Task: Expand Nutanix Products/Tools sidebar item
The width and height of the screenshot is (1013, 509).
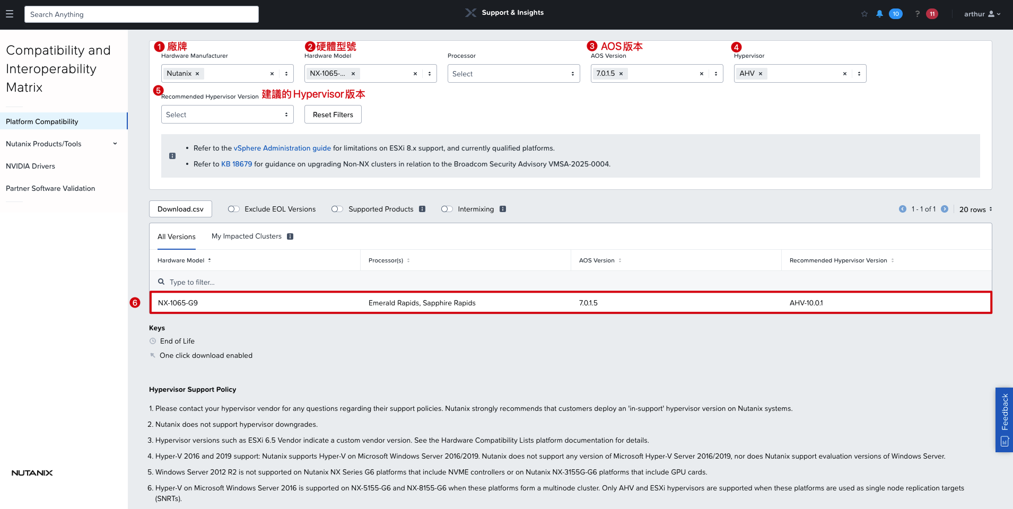Action: (61, 144)
